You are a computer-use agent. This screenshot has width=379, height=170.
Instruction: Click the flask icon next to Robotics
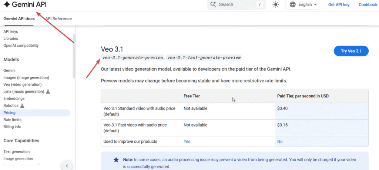coord(22,105)
